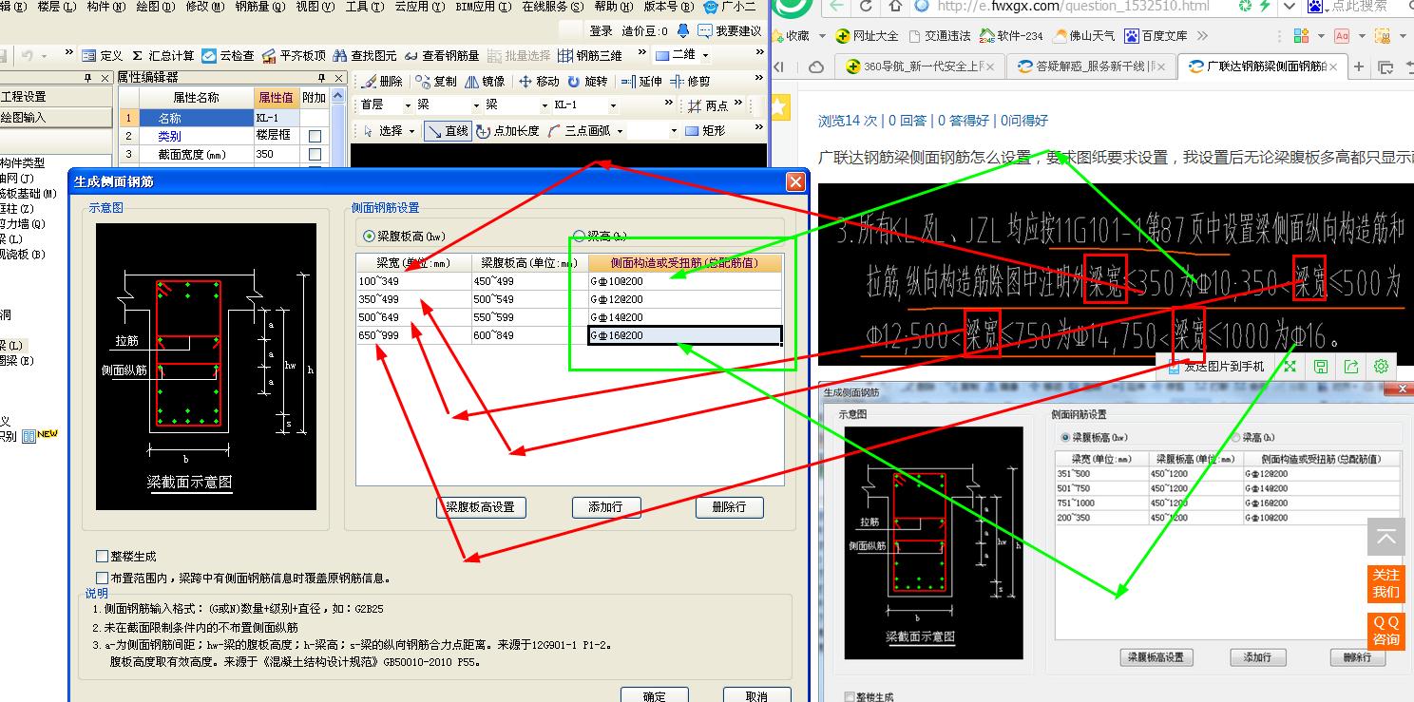Tick the 附加 checkbox for 截面宽度 row
1414x702 pixels.
[315, 155]
